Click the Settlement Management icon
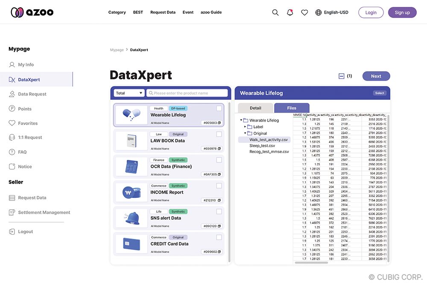The image size is (427, 284). tap(12, 212)
